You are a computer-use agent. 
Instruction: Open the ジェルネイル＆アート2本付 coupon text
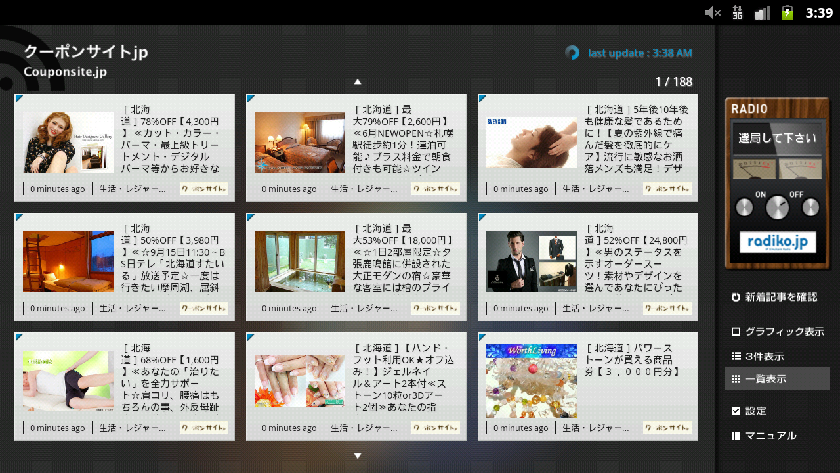[403, 378]
